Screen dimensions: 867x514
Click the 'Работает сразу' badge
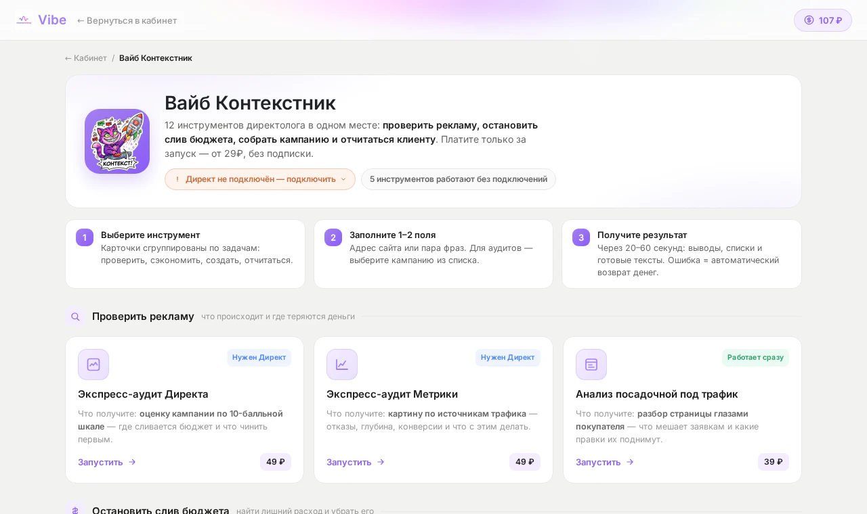pyautogui.click(x=755, y=358)
